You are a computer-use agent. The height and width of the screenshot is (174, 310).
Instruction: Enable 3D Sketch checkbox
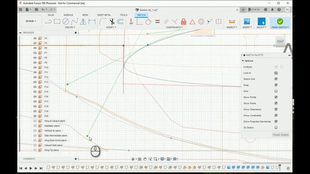coord(276,128)
